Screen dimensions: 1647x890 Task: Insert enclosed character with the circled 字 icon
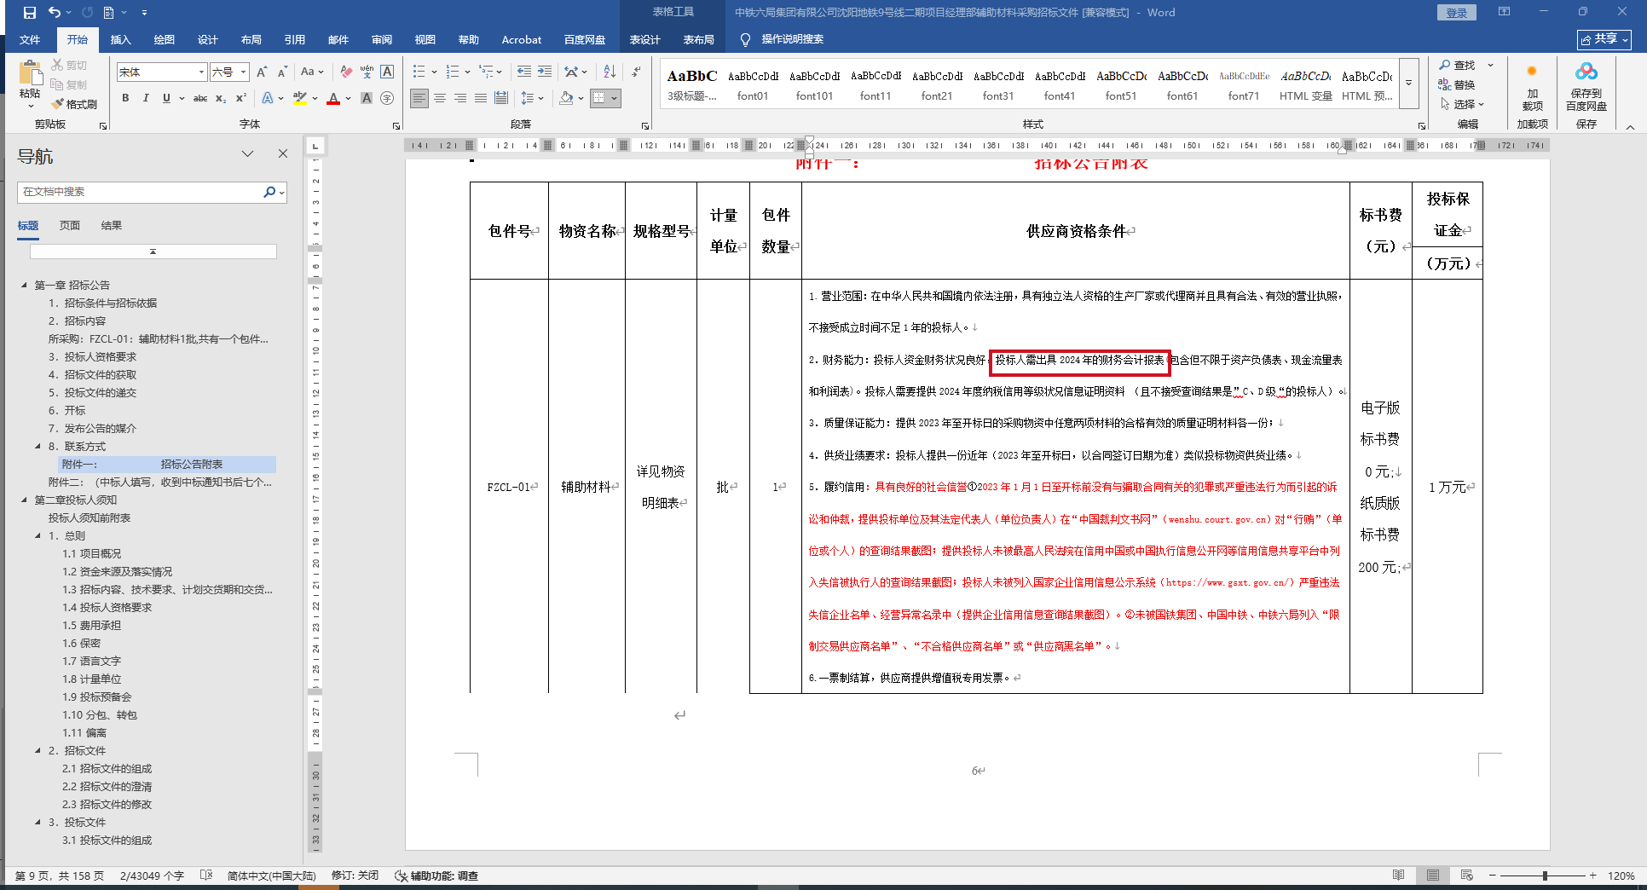387,99
